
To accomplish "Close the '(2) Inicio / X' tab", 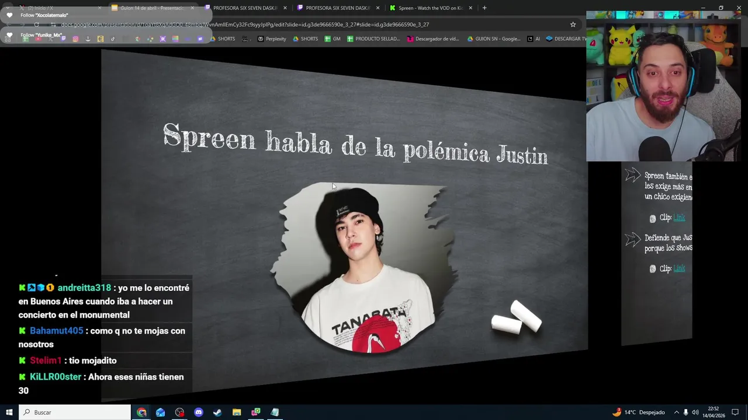I will point(99,8).
